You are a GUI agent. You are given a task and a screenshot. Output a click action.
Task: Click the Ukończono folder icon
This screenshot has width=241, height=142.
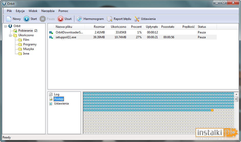click(x=15, y=35)
